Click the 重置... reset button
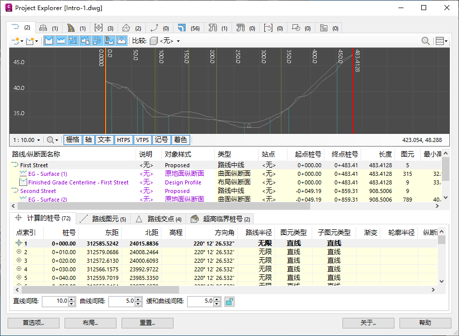The height and width of the screenshot is (336, 459). pos(147,323)
